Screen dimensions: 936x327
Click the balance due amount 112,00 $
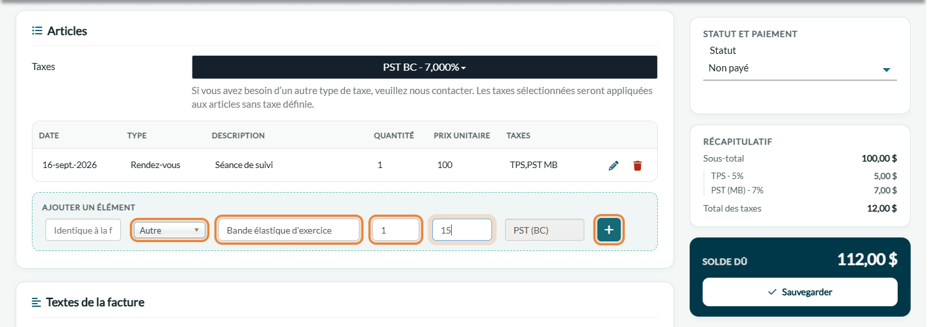tap(867, 260)
